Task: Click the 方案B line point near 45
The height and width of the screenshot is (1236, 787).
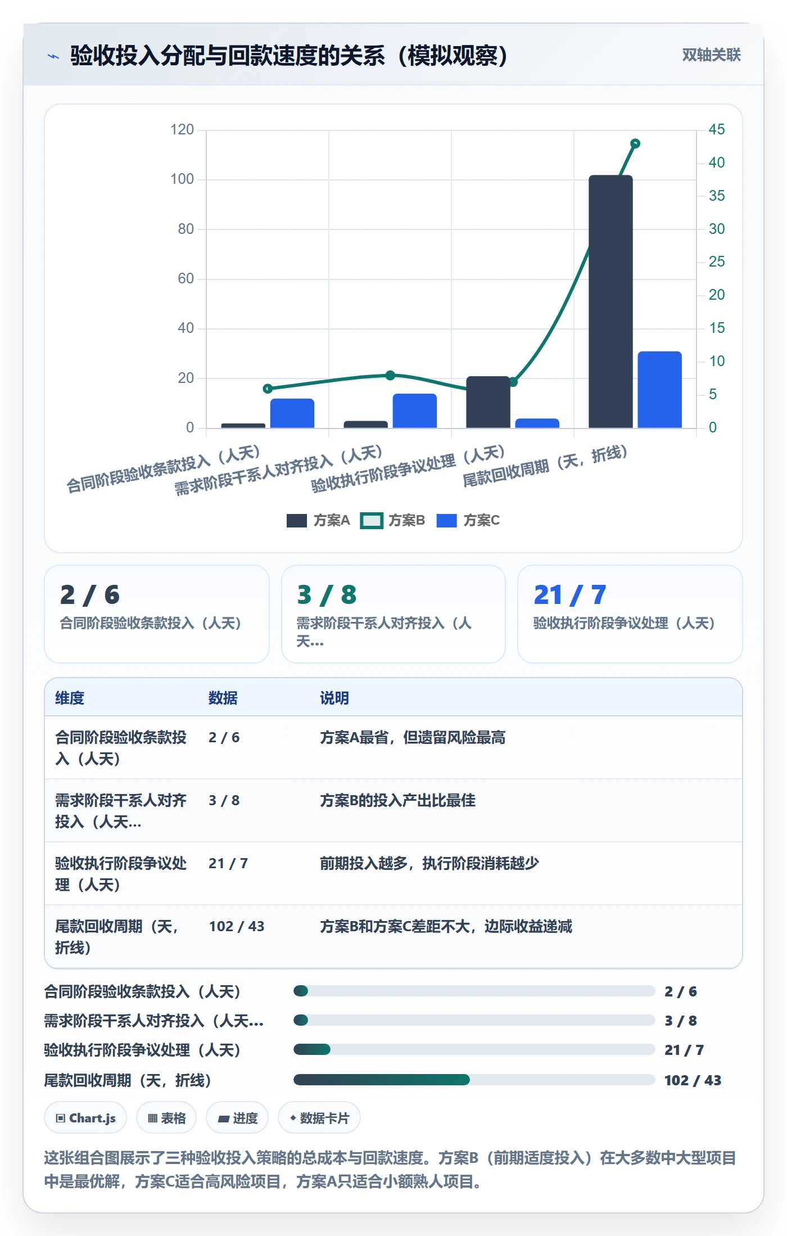Action: click(635, 143)
